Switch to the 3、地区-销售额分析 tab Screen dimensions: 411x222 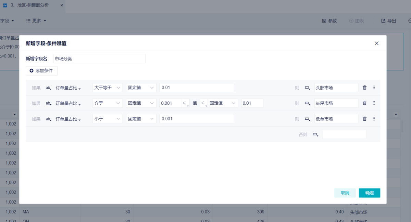pos(33,5)
